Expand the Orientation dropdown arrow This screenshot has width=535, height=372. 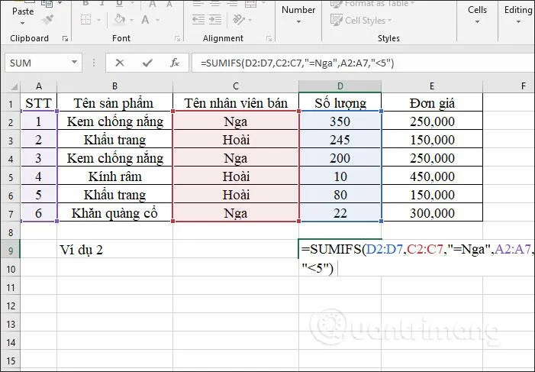(250, 20)
